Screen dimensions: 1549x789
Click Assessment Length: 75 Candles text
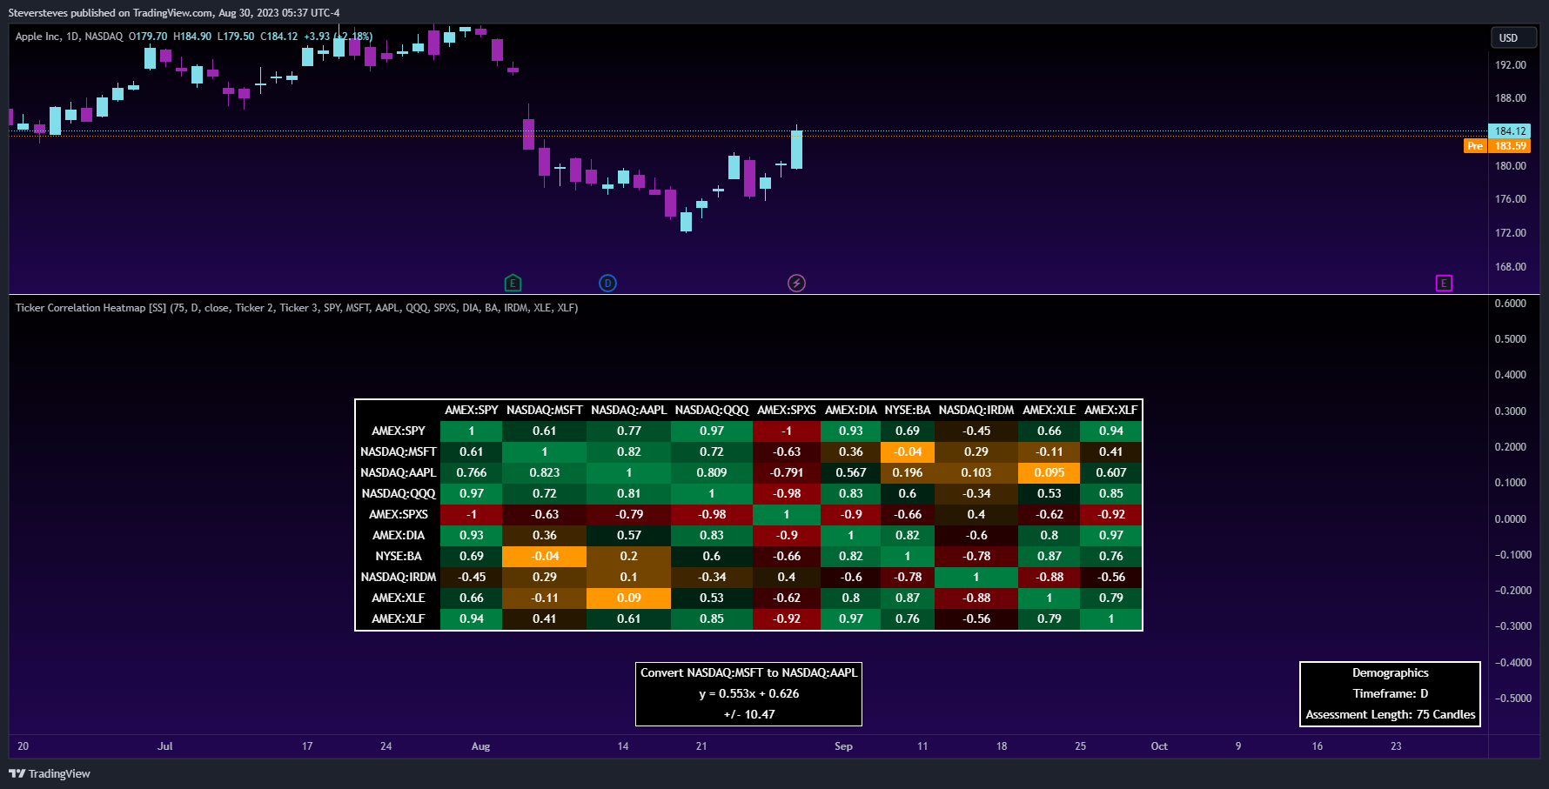[1391, 714]
